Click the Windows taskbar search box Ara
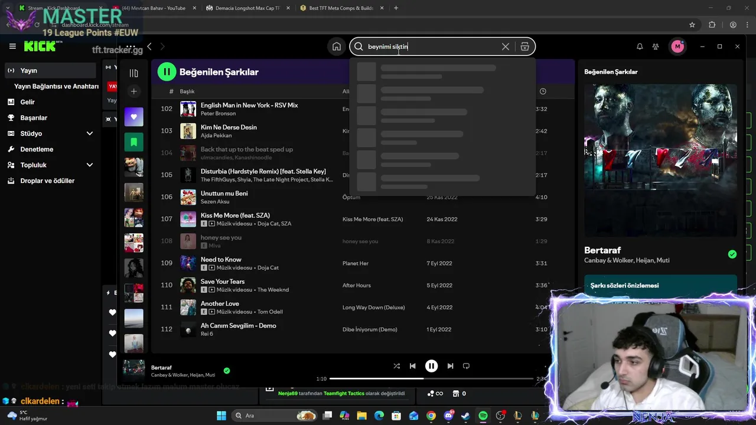 (274, 416)
